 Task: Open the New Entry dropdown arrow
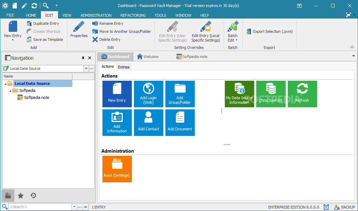(x=13, y=40)
